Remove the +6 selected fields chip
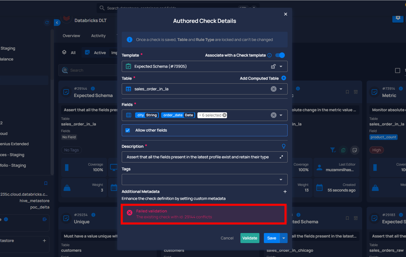406x257 pixels. tap(225, 115)
